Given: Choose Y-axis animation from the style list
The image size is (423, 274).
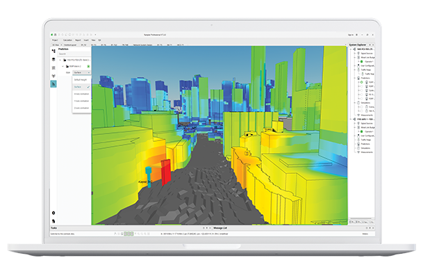Looking at the screenshot, I should coord(81,101).
